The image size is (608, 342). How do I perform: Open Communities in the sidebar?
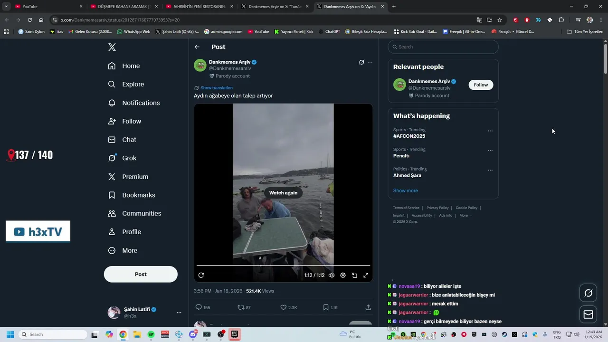[x=134, y=214]
